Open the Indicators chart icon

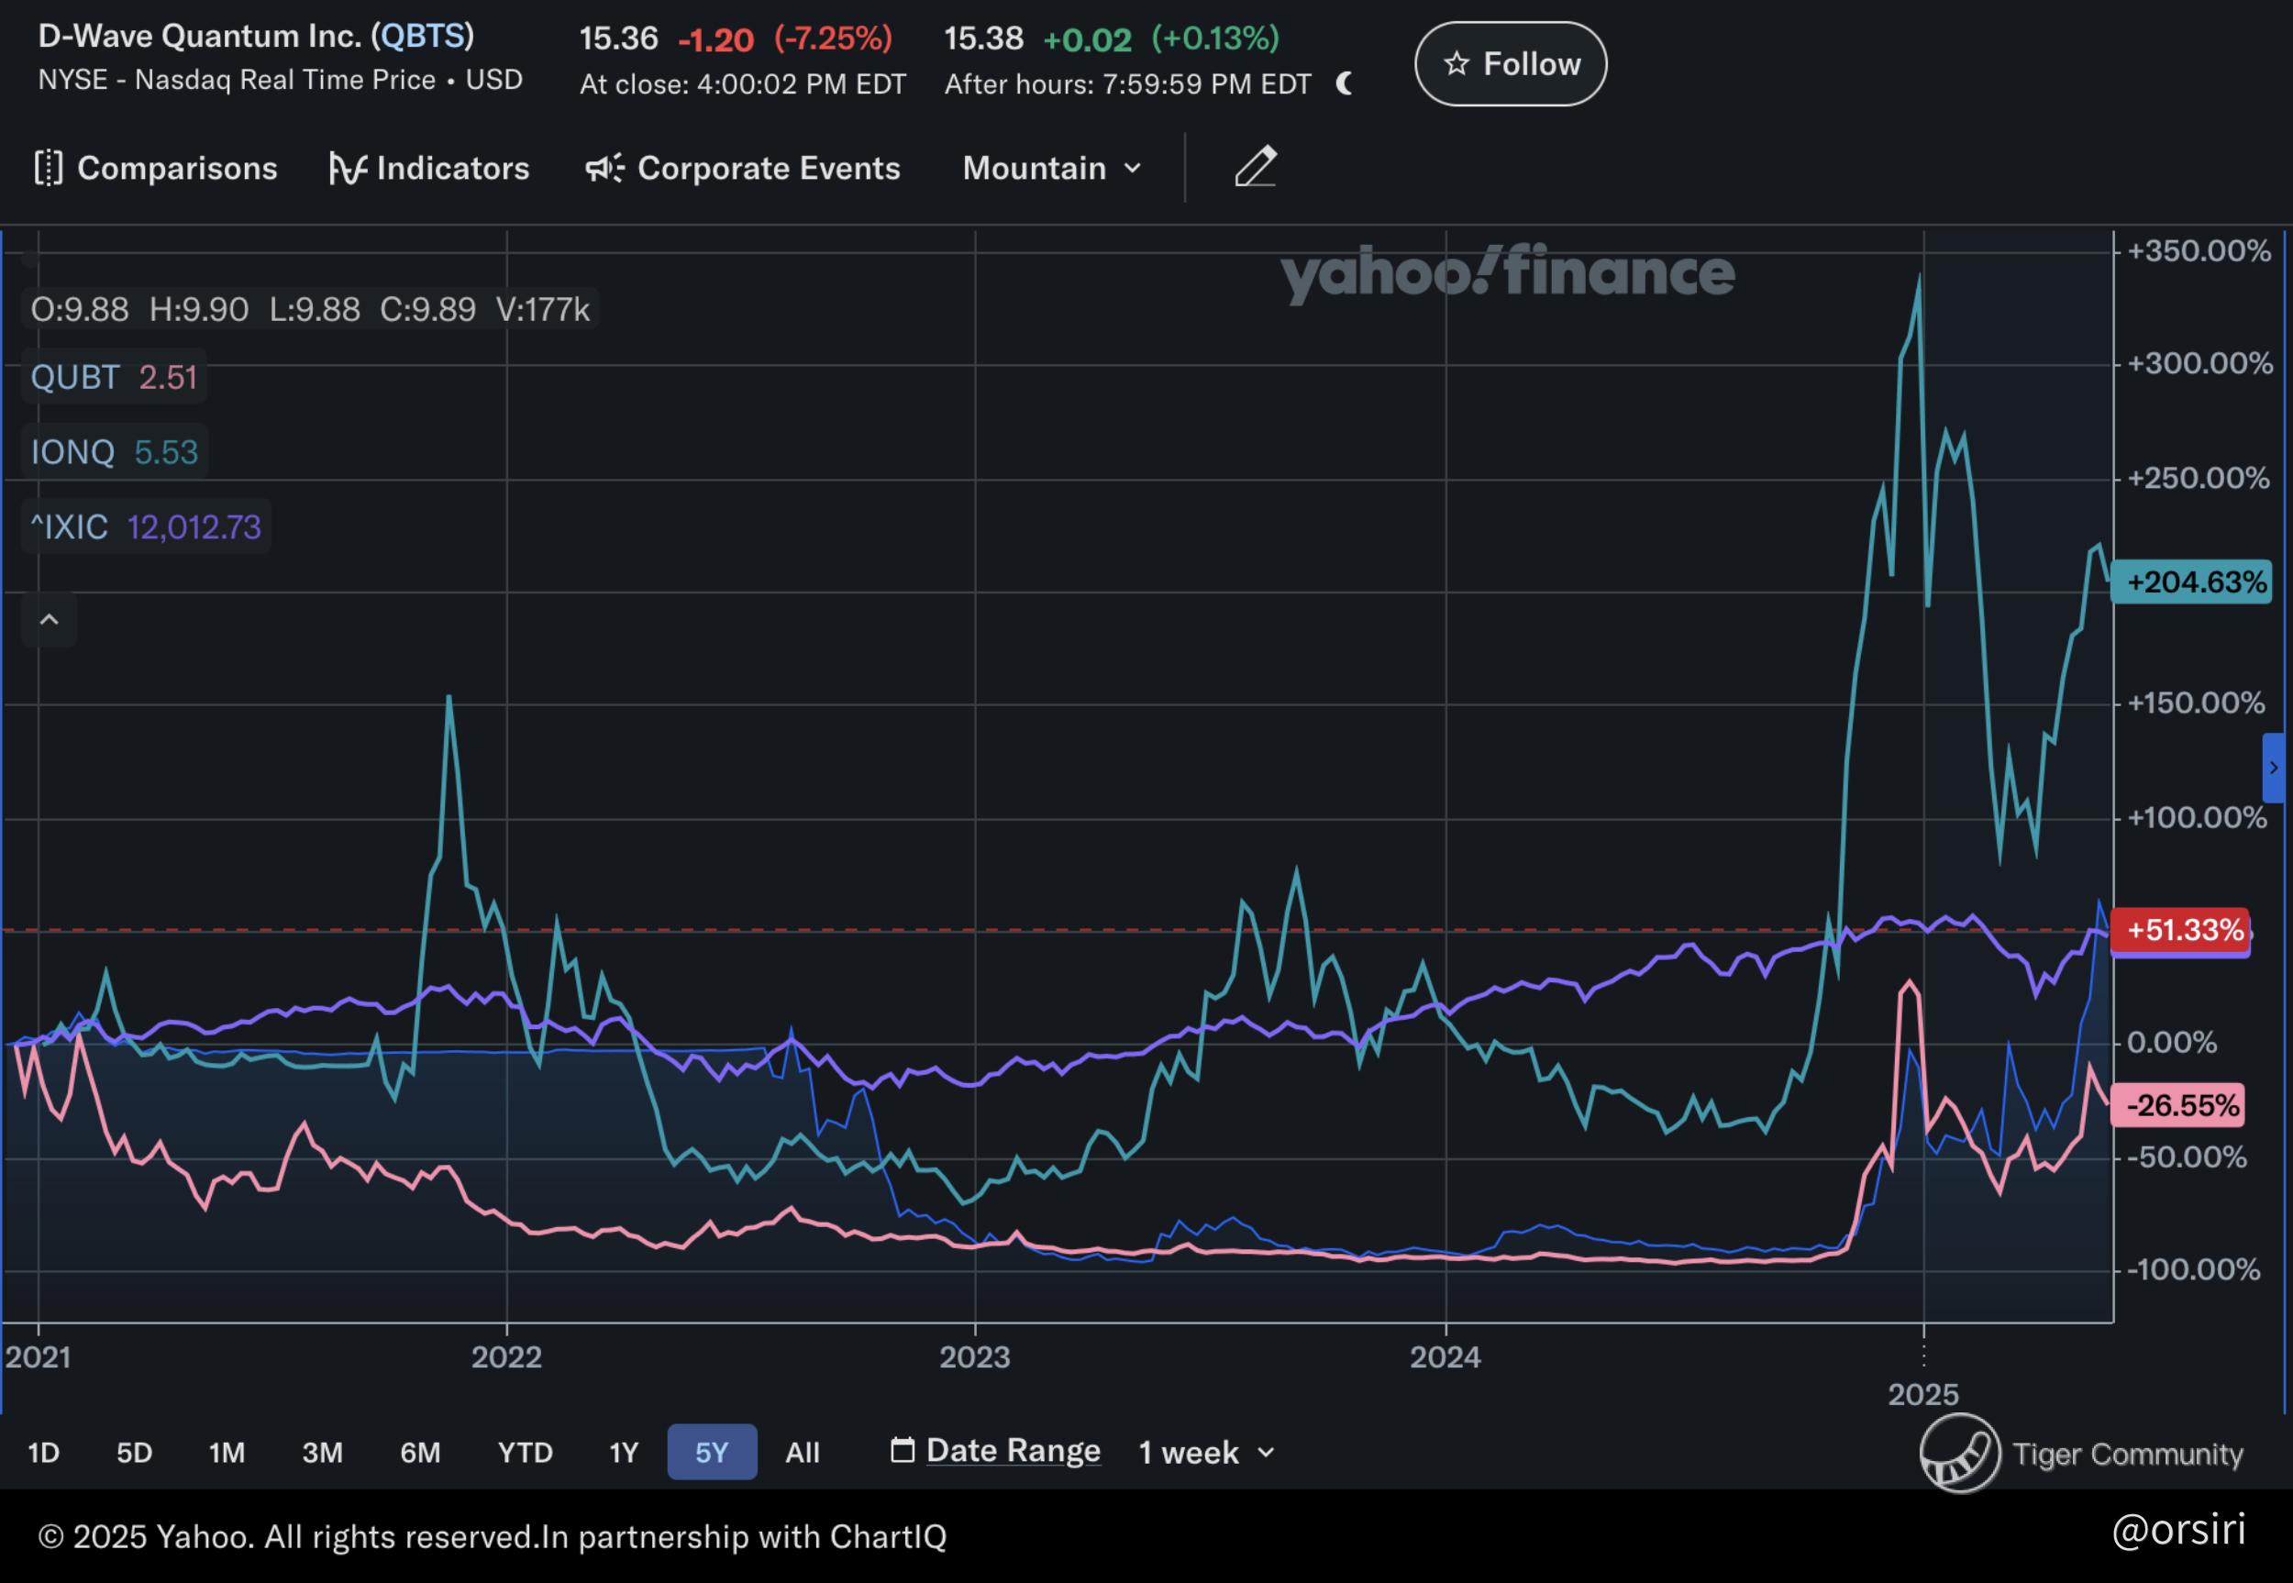[x=347, y=168]
